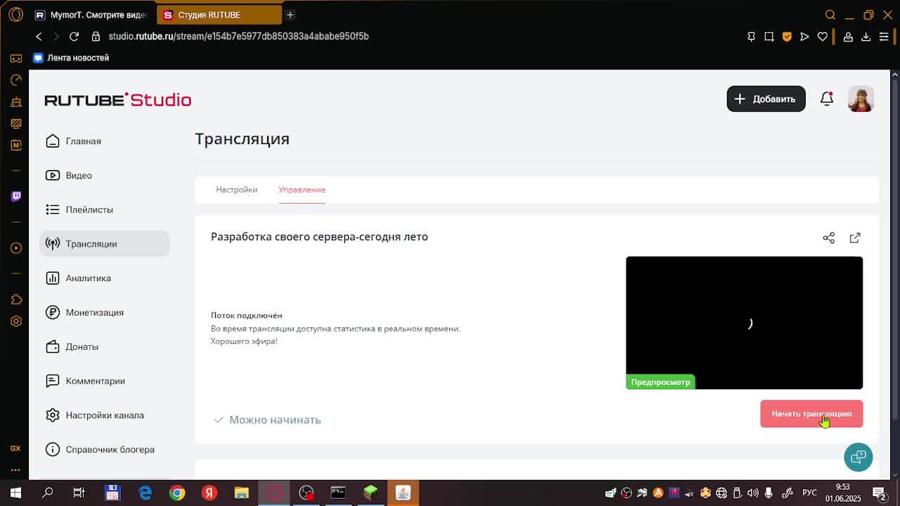Open the browser profile icon
This screenshot has height=506, width=900.
pyautogui.click(x=848, y=37)
